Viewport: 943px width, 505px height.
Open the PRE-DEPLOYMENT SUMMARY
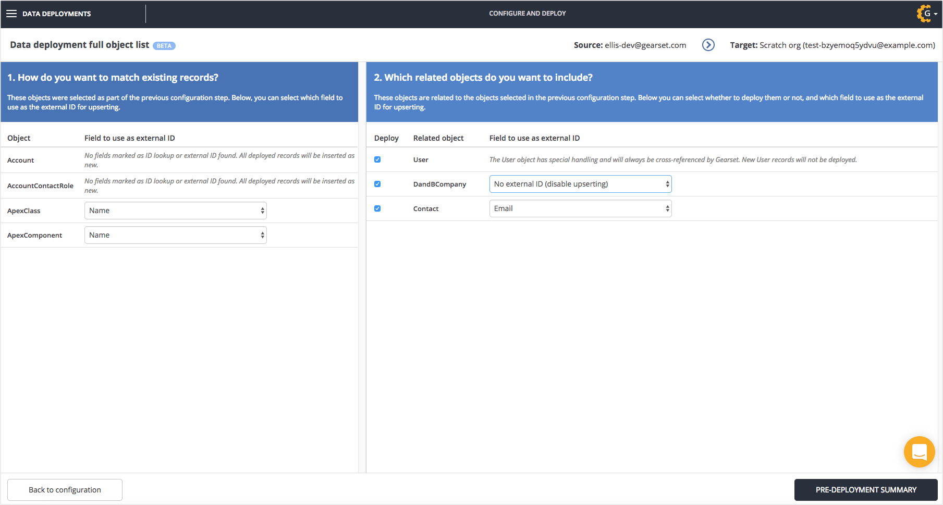(x=866, y=489)
